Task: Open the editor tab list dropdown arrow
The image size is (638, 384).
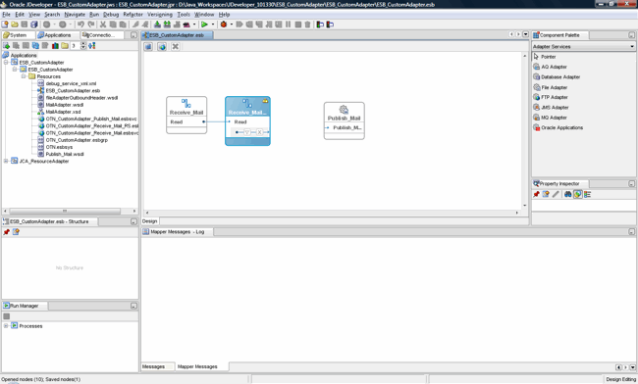Action: 525,34
